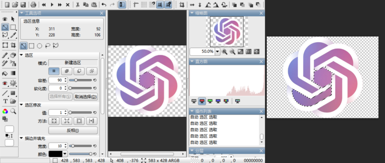Click the black stroke color swatch
The height and width of the screenshot is (163, 385).
55,154
